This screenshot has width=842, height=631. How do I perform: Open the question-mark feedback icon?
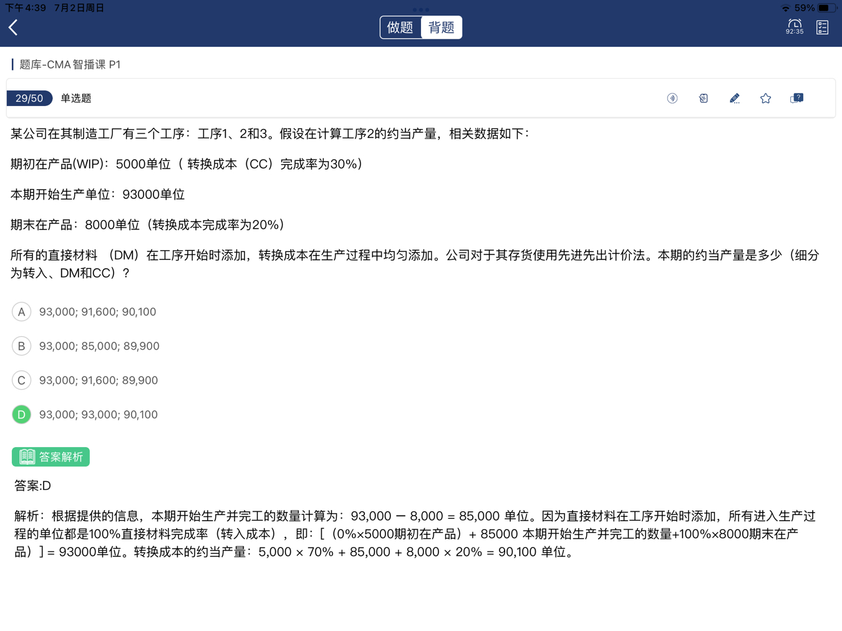tap(796, 99)
